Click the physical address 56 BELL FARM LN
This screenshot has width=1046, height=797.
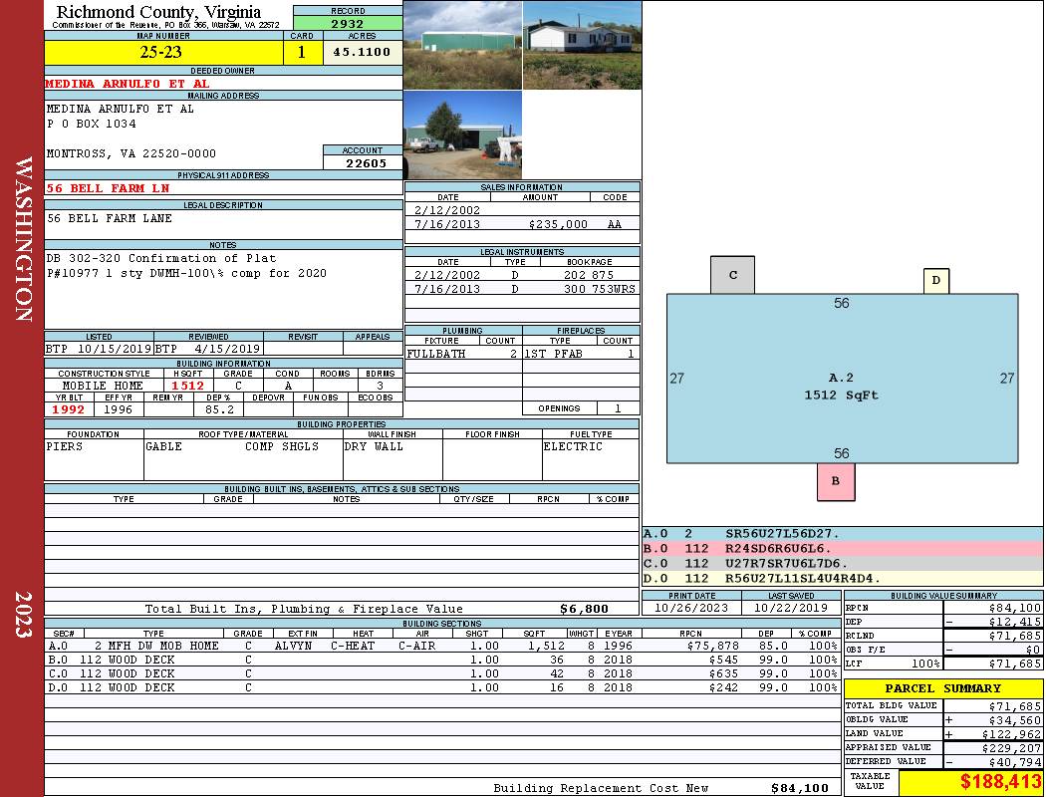108,188
